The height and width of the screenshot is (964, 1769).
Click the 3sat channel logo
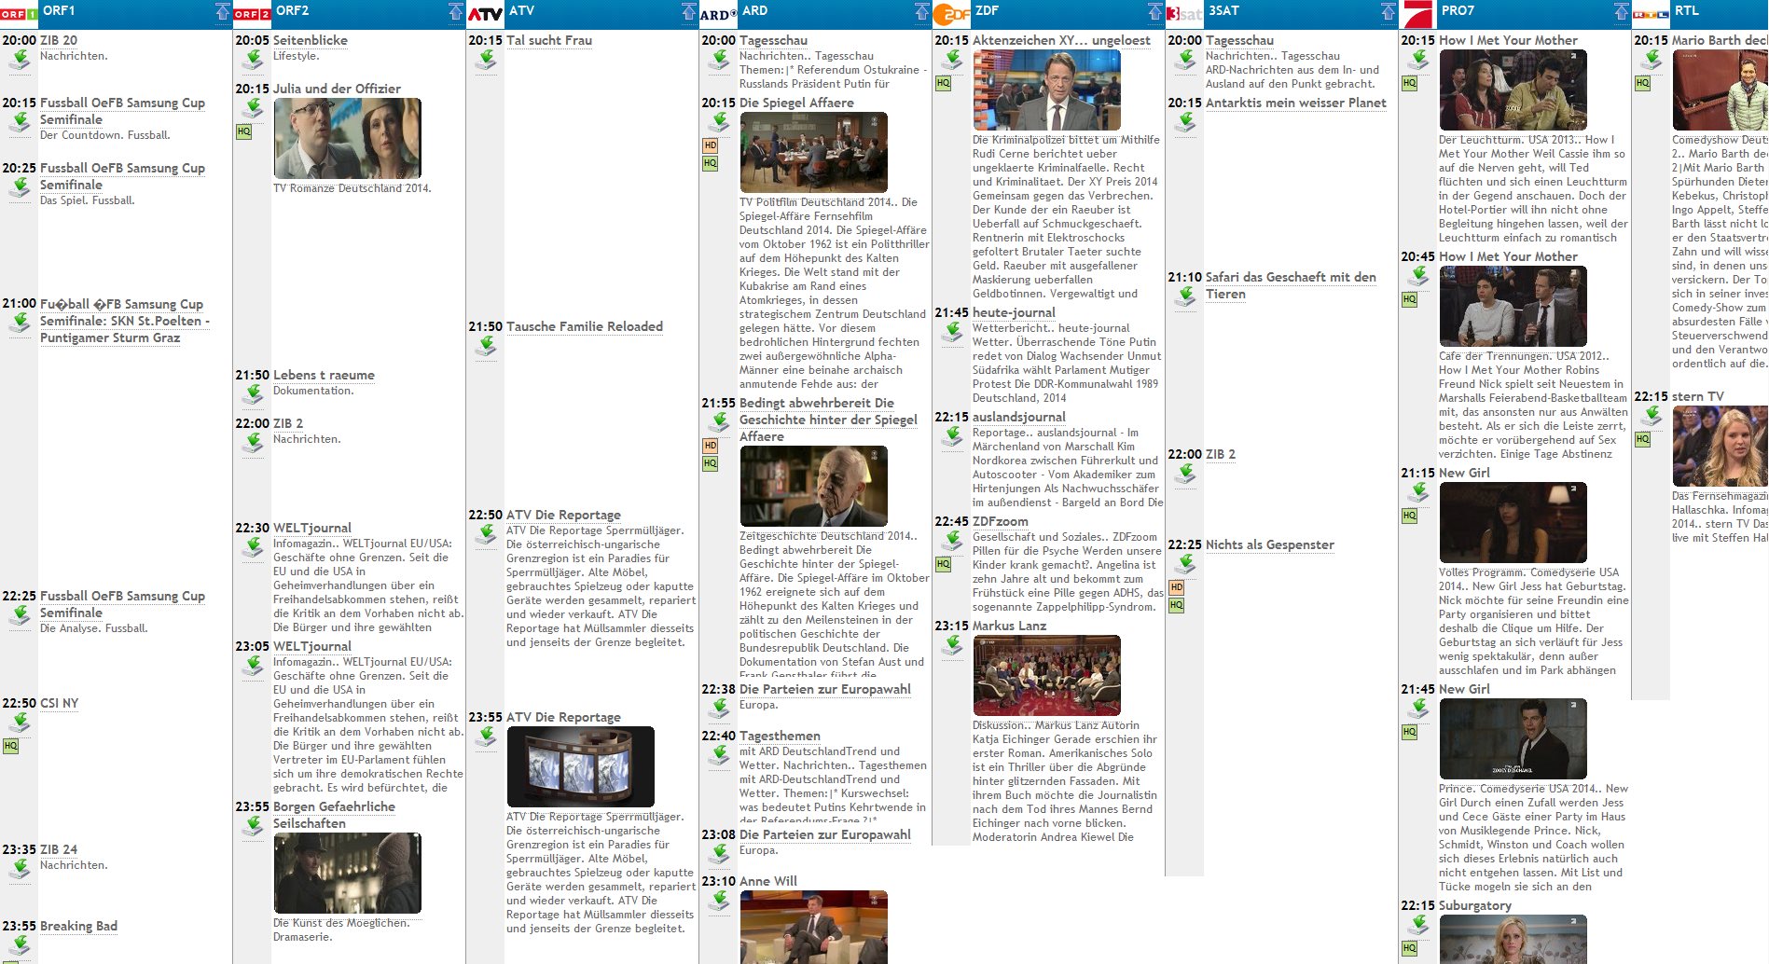click(1184, 14)
